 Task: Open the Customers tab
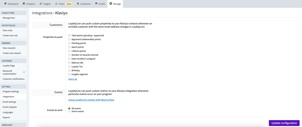click(83, 4)
